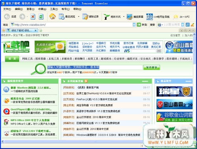Go to home page via house icon

[x=52, y=17]
